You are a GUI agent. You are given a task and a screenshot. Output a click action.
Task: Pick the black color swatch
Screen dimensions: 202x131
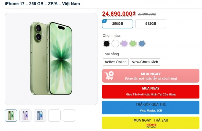click(x=106, y=44)
